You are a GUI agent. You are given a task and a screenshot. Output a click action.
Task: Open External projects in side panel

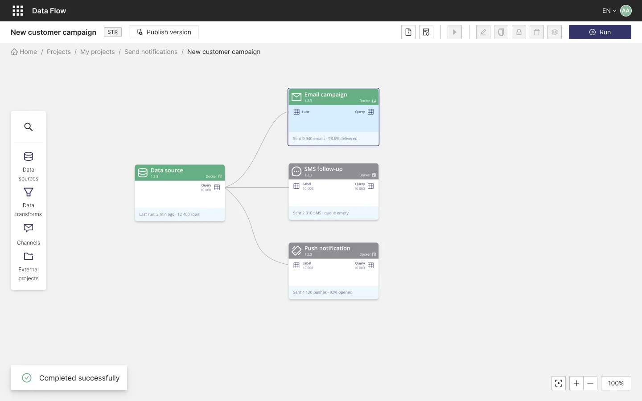pos(29,267)
